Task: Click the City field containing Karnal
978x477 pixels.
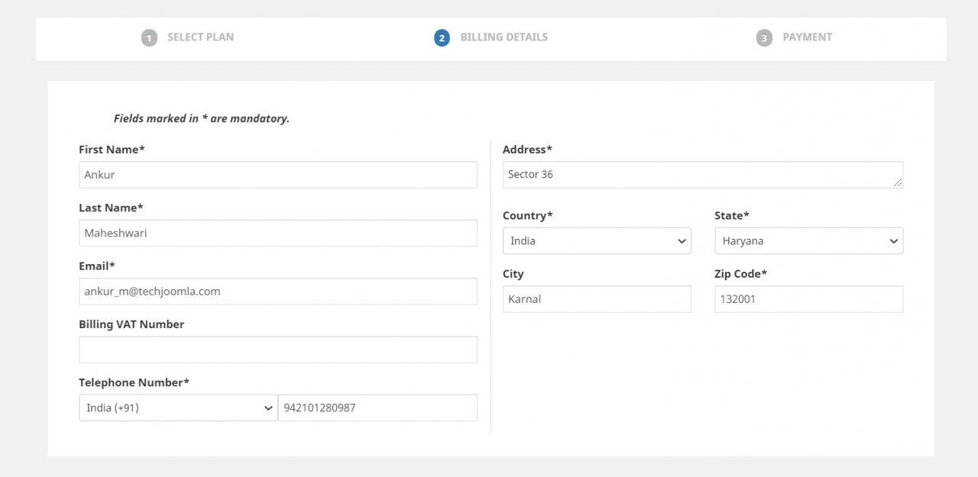Action: click(596, 299)
